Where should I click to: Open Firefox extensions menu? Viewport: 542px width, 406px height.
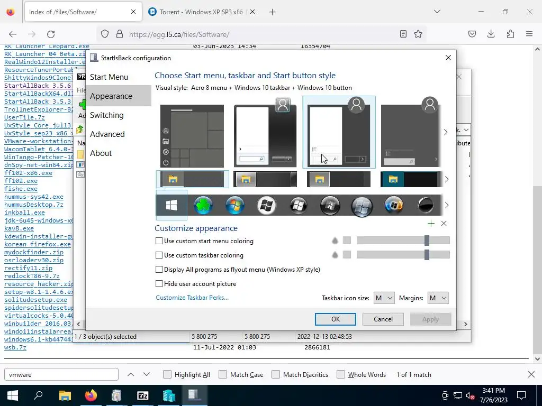point(510,34)
